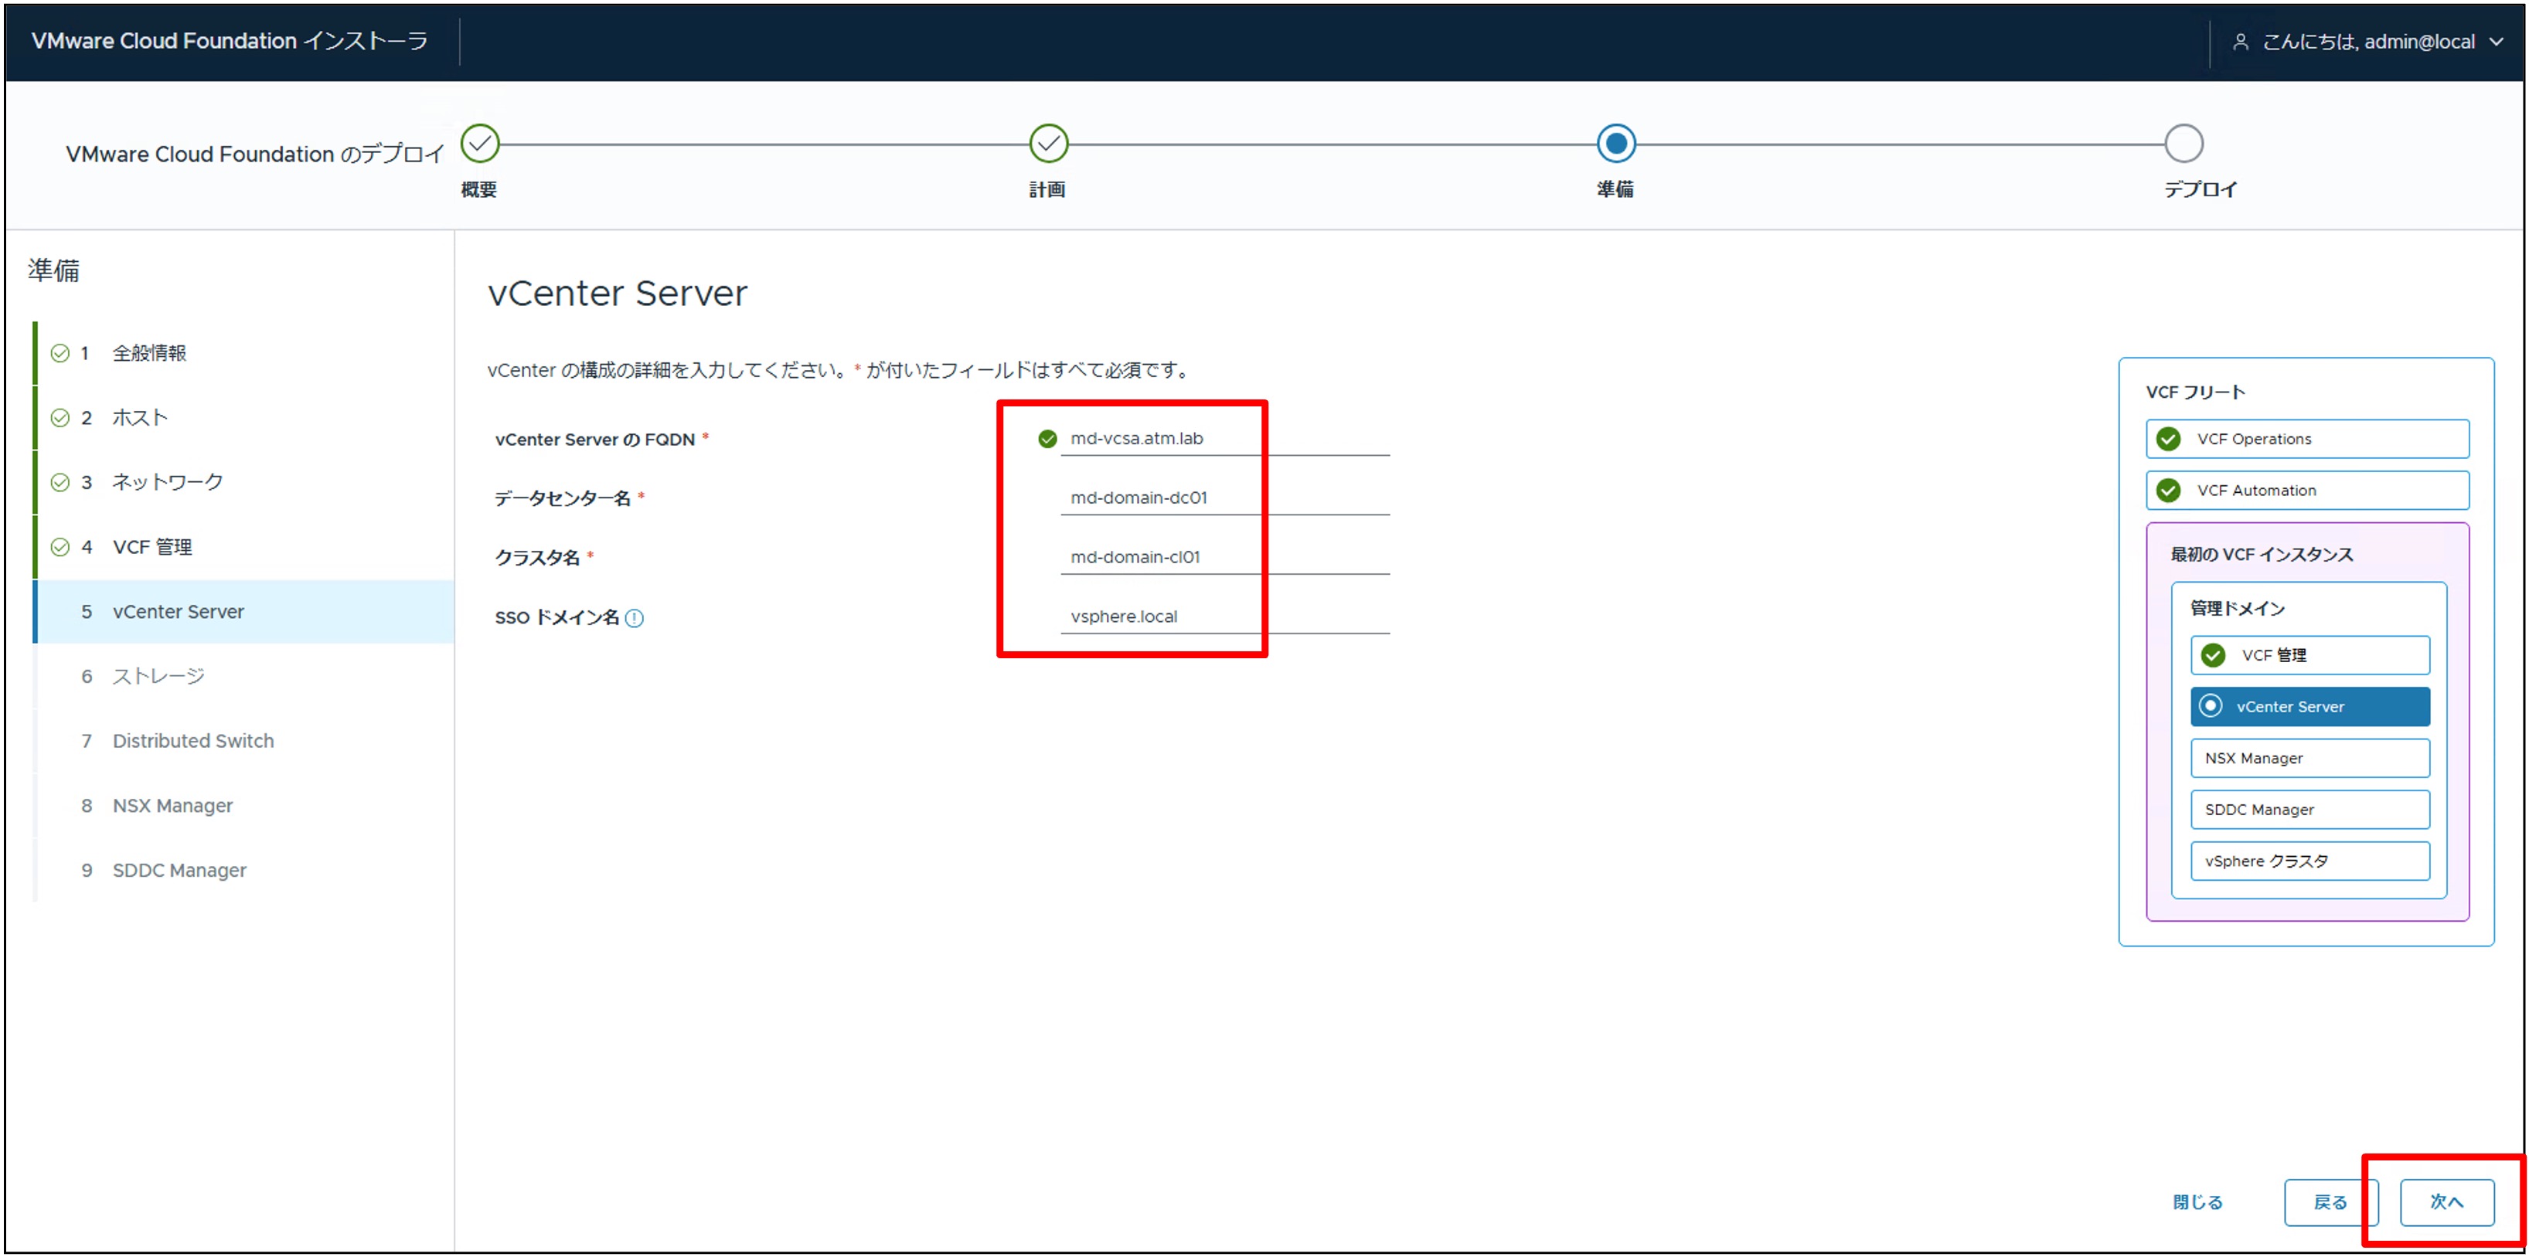Viewport: 2529px width, 1257px height.
Task: Click the 戻る button
Action: point(2330,1202)
